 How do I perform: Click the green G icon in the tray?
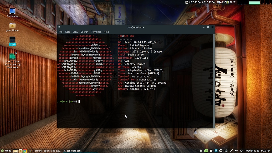[x=206, y=150]
